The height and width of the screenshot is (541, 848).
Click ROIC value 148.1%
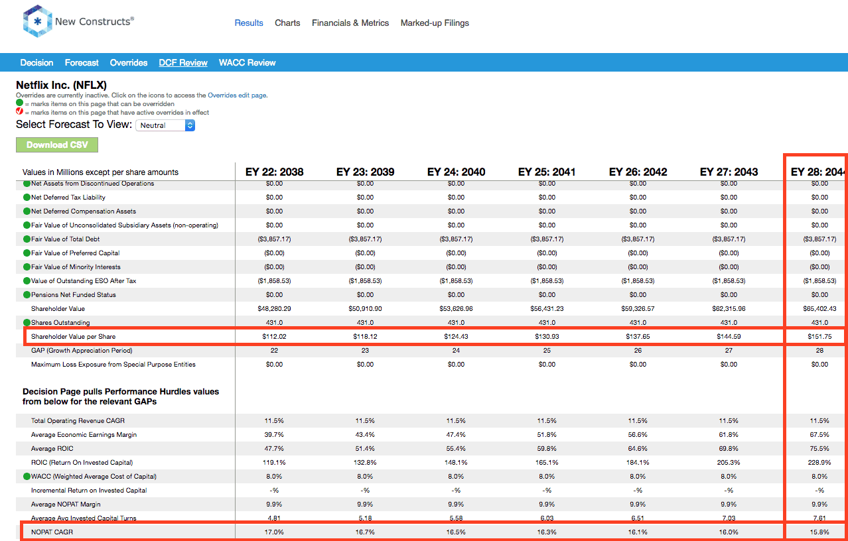tap(456, 463)
